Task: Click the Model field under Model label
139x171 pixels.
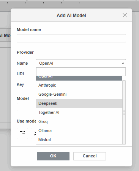Action: (x=26, y=107)
